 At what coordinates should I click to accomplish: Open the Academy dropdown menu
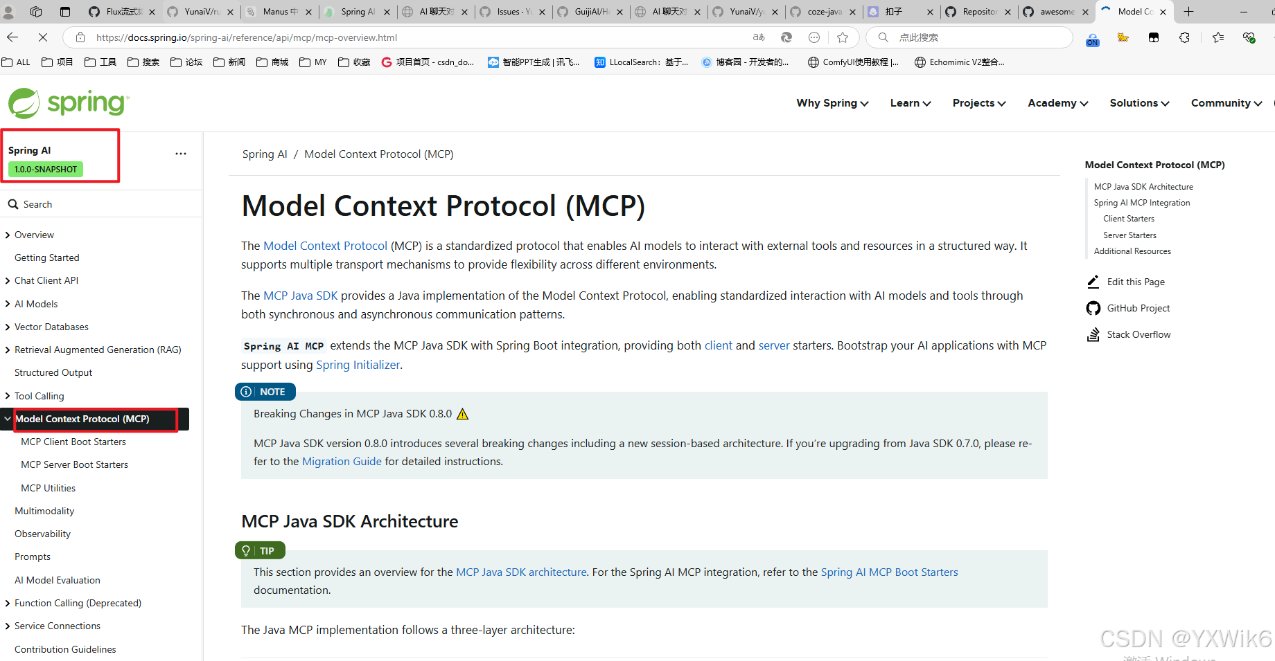(x=1058, y=103)
